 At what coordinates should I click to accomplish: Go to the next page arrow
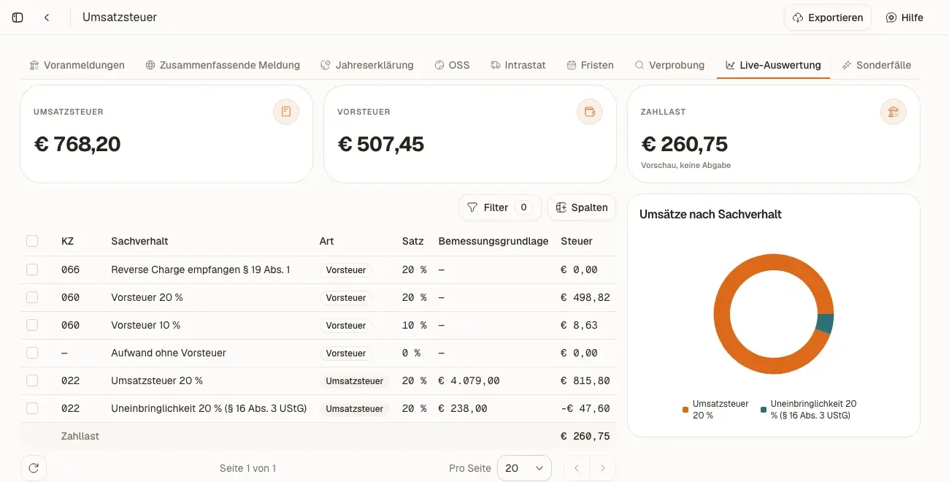(x=602, y=468)
